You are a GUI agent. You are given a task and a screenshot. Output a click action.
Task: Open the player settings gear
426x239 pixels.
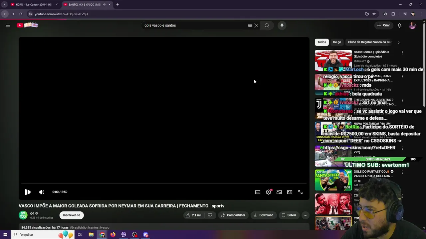coord(269,192)
